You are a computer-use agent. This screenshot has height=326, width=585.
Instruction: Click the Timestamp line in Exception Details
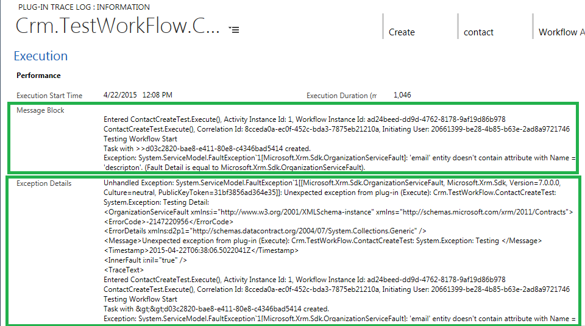click(201, 250)
